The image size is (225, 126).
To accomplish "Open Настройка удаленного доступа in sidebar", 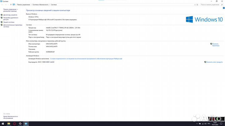I will pyautogui.click(x=11, y=19).
